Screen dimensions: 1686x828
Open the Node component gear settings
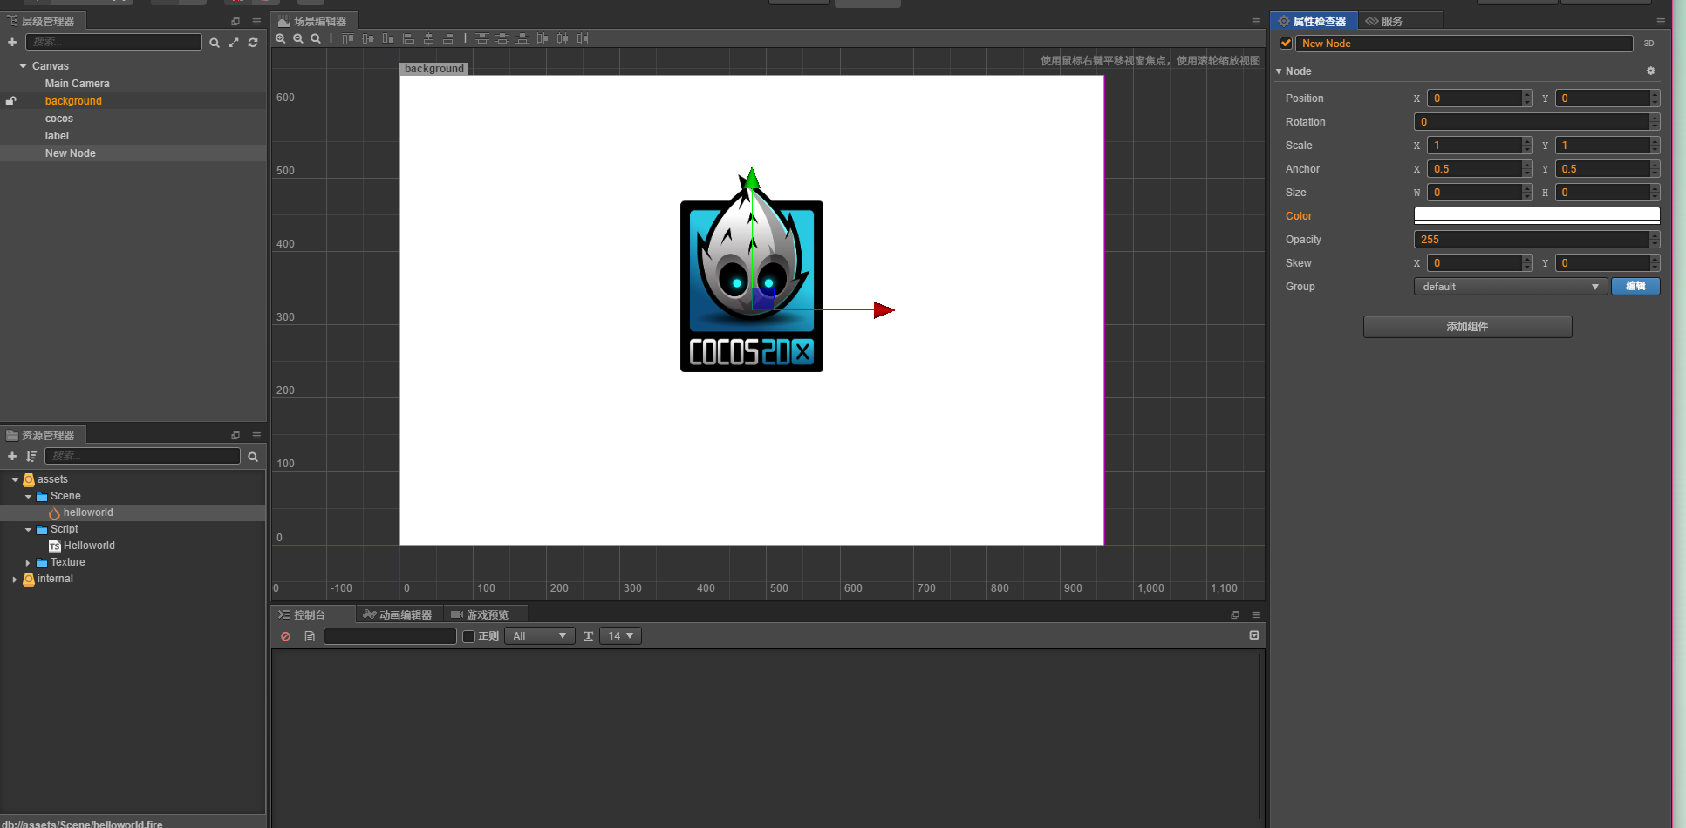[1650, 71]
